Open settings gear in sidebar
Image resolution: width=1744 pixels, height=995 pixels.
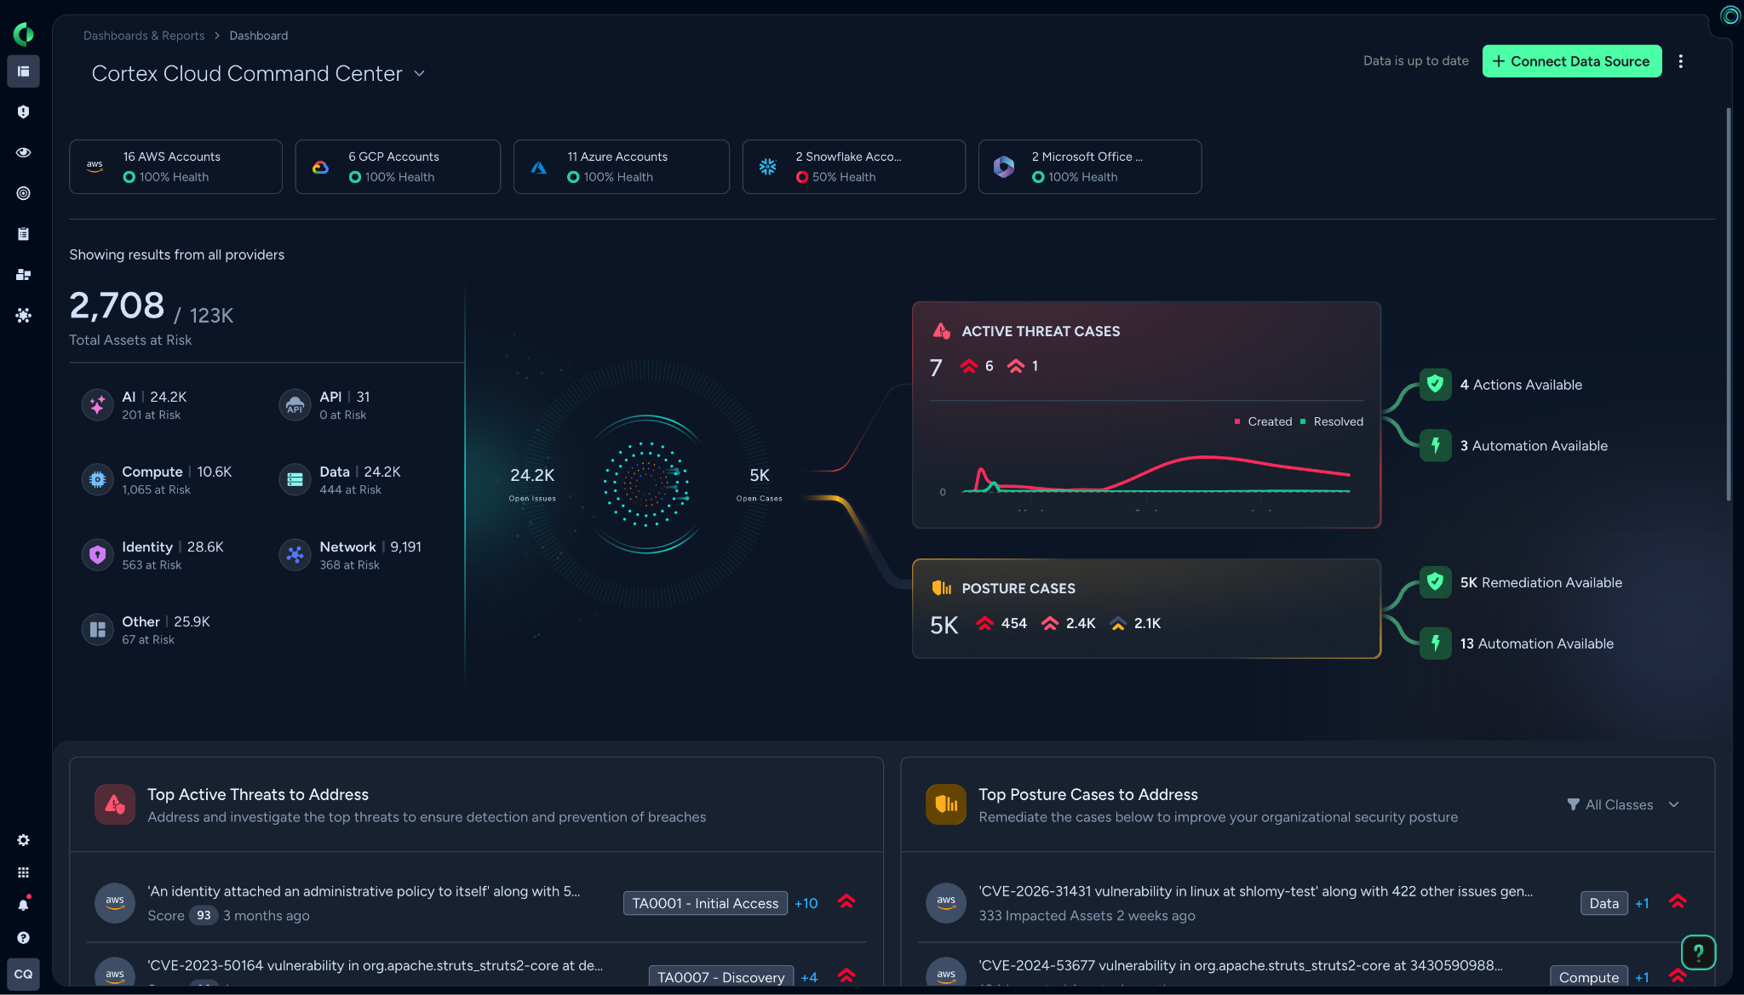point(23,840)
